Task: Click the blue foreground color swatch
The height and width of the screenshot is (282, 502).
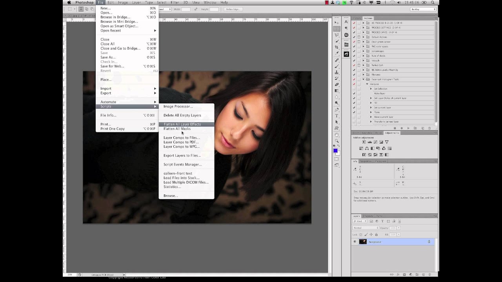Action: pyautogui.click(x=335, y=150)
